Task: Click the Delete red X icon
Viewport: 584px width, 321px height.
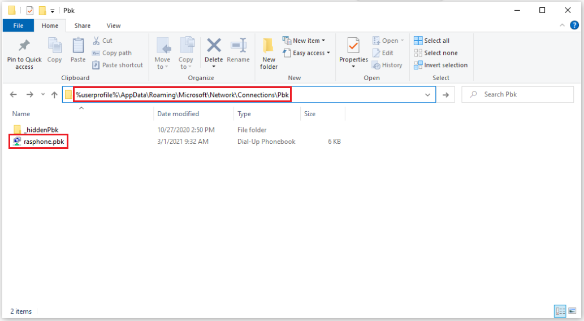Action: pos(214,46)
